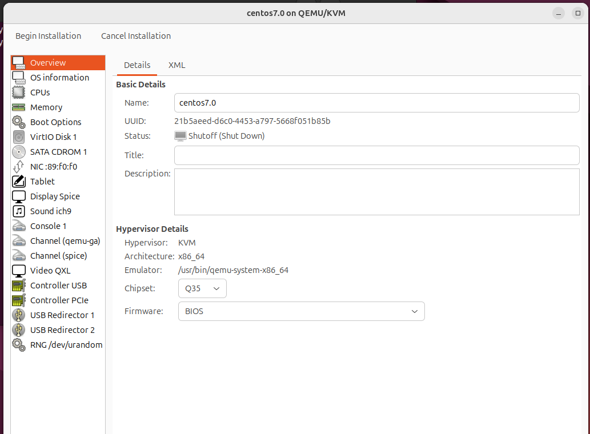This screenshot has height=434, width=590.
Task: Click the Console 1 serial port icon
Action: 18,226
